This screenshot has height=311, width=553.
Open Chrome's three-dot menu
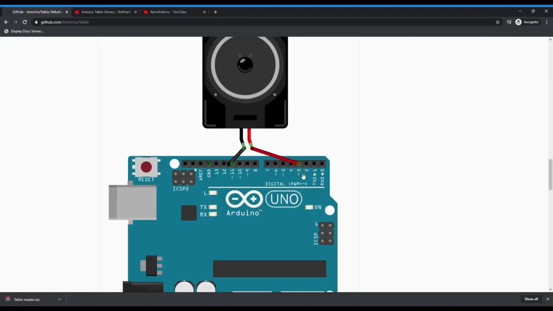547,22
